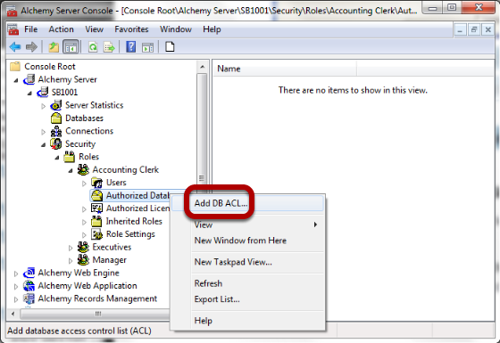Select New Window from Here
The height and width of the screenshot is (343, 500).
(248, 241)
